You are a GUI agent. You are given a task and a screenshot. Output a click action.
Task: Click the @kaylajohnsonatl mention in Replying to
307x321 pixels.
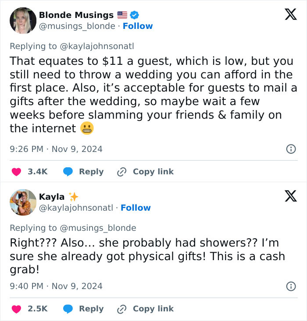(96, 46)
